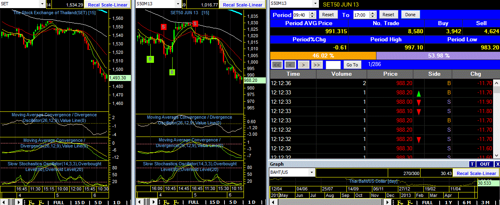Open the SET symbol dropdown
The image size is (500, 205).
[x=43, y=4]
